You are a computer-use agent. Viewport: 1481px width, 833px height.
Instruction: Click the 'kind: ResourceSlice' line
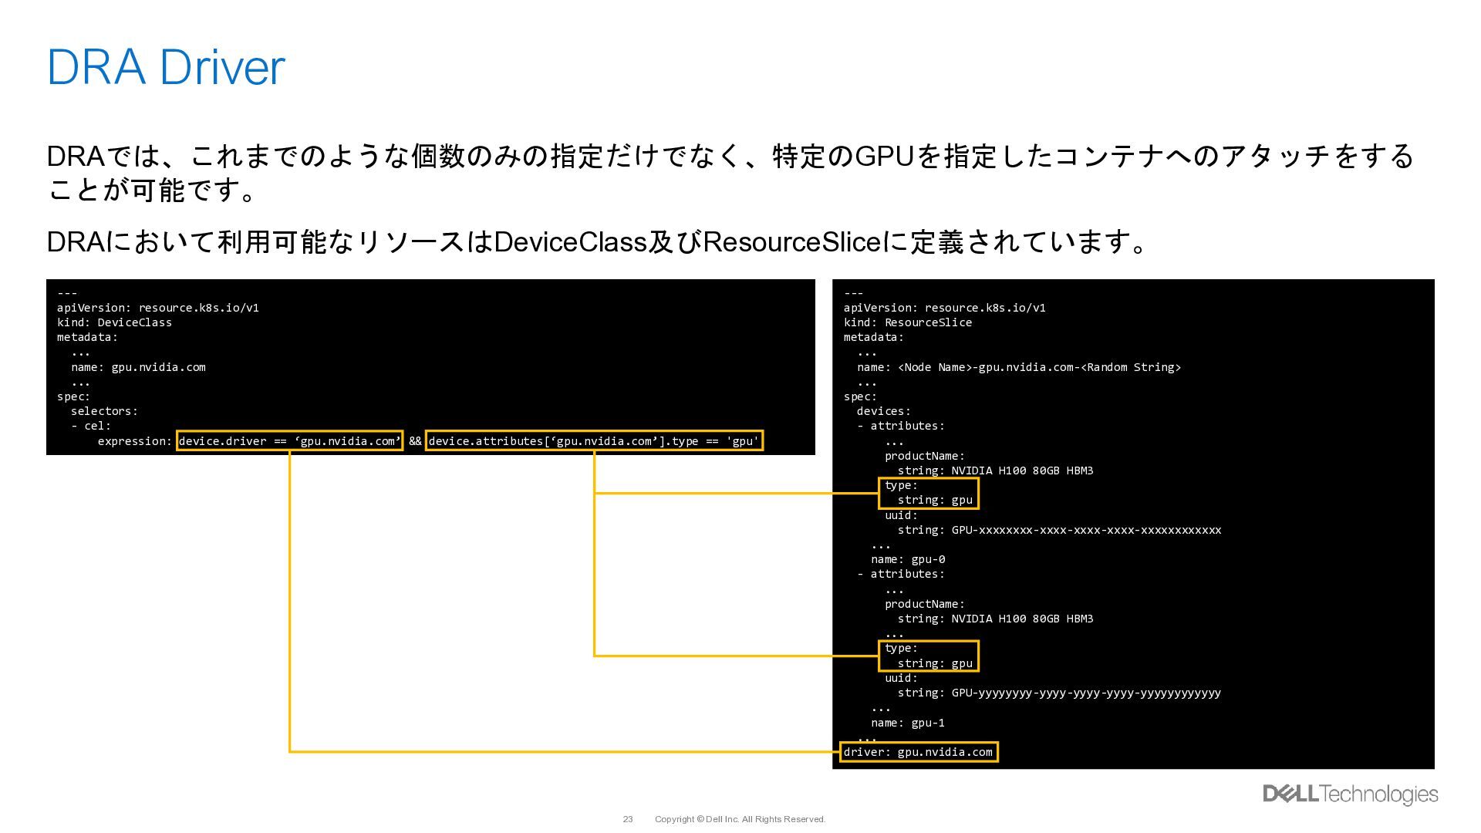click(x=907, y=322)
